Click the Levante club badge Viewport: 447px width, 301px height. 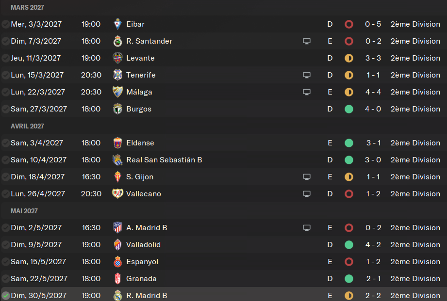117,58
